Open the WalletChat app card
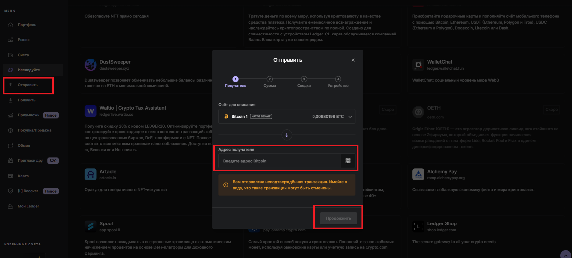572x258 pixels. coord(486,74)
